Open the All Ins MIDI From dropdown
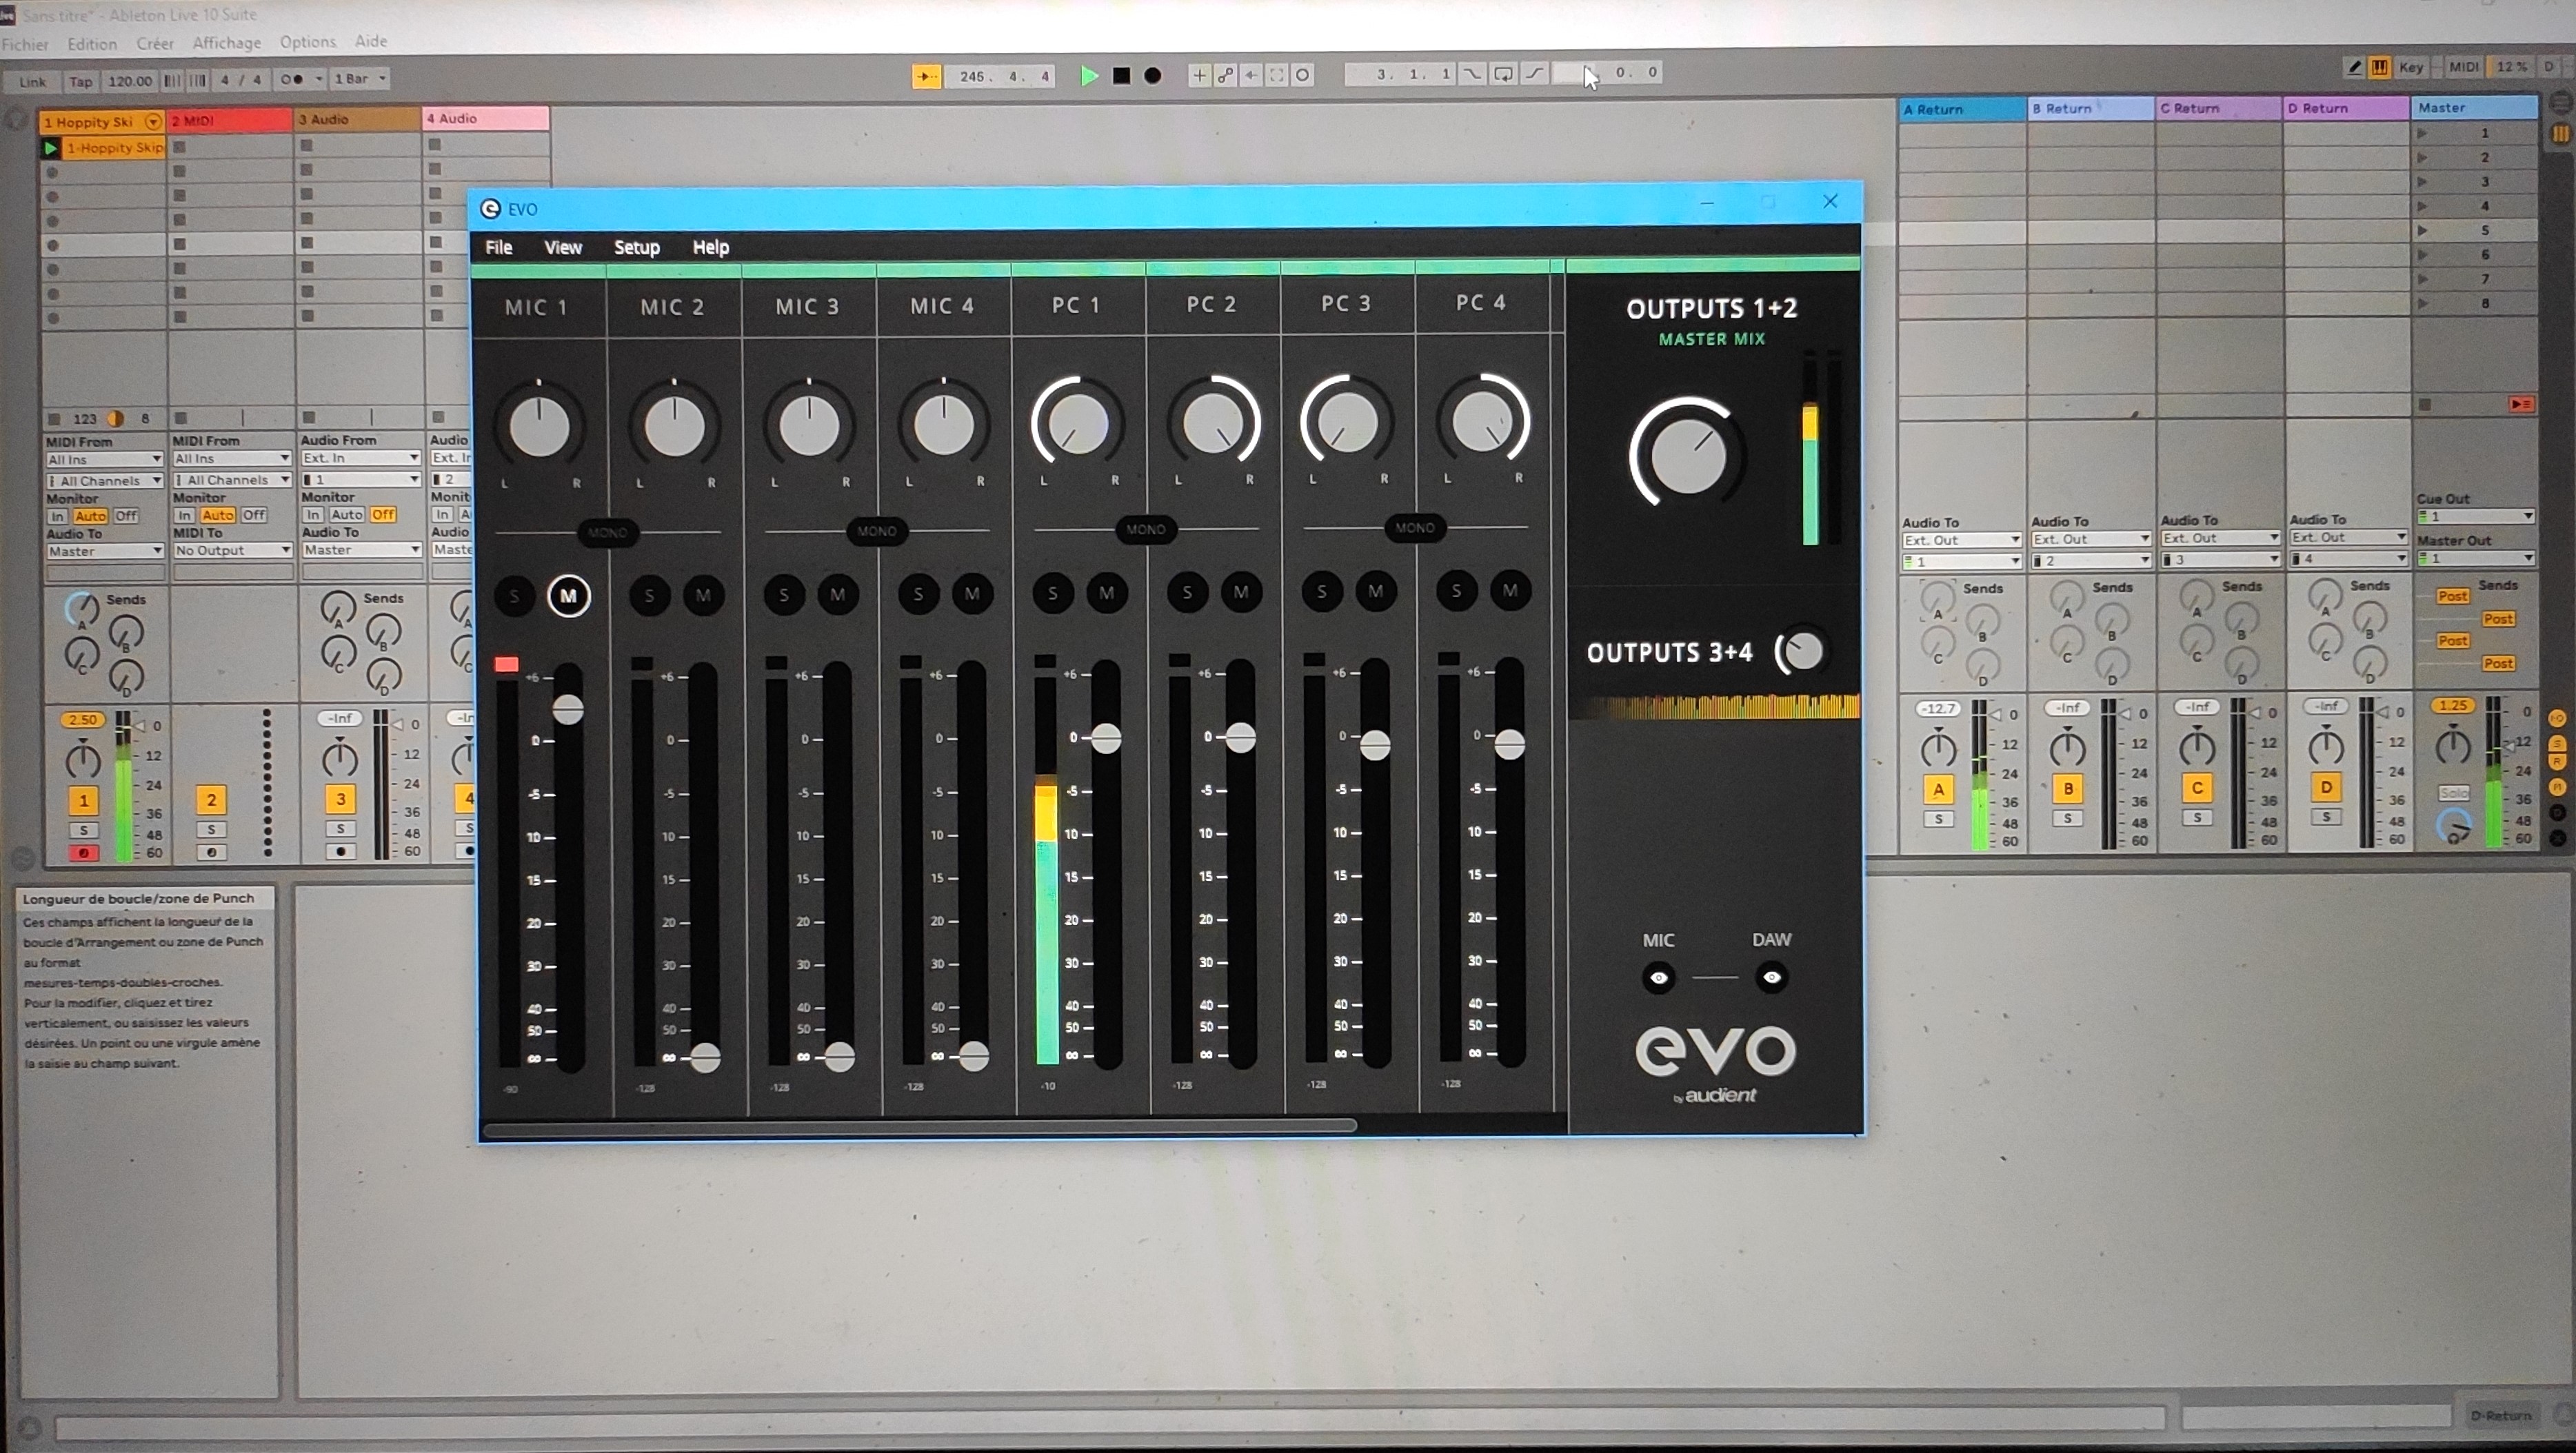The width and height of the screenshot is (2576, 1453). (x=103, y=459)
